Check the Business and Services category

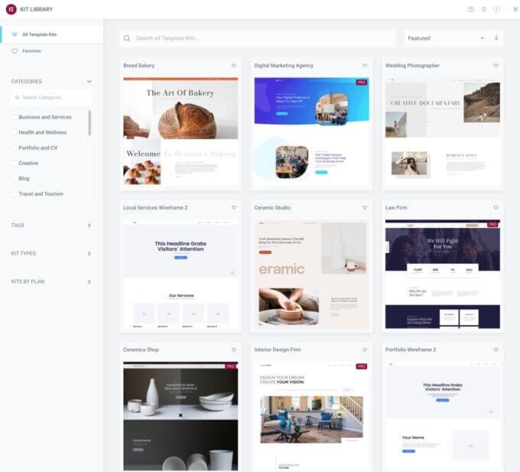(14, 117)
